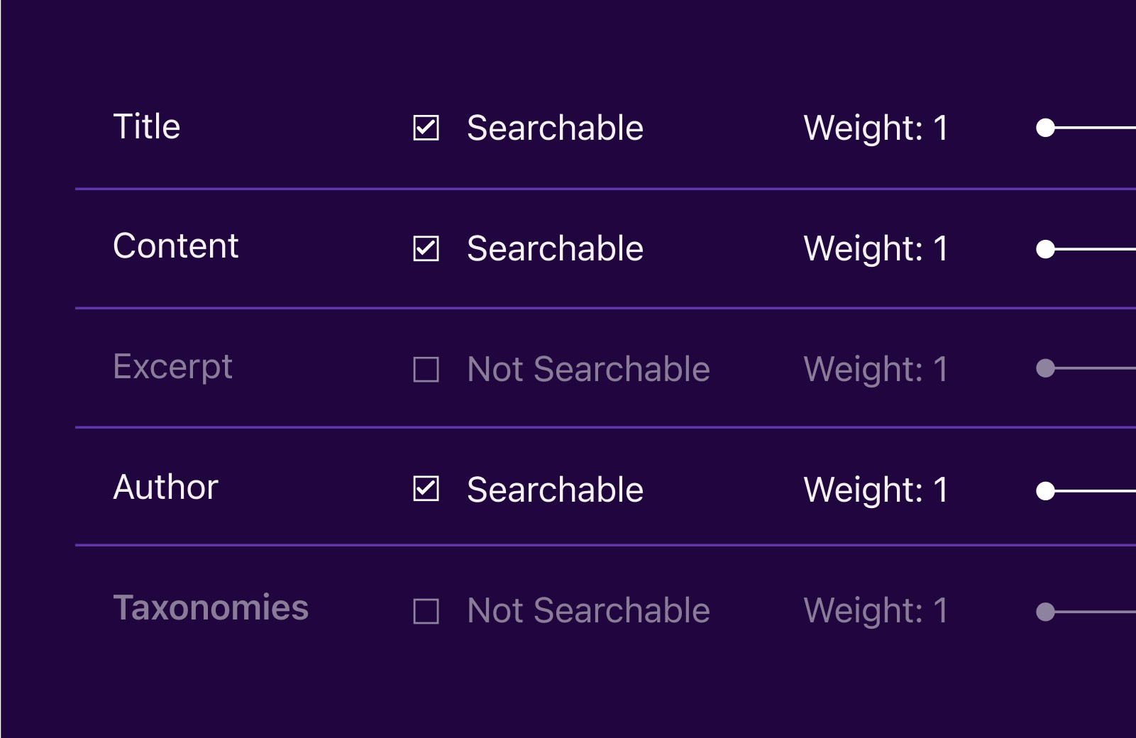The image size is (1136, 738).
Task: Uncheck the Searchable checkbox for Title
Action: [426, 128]
